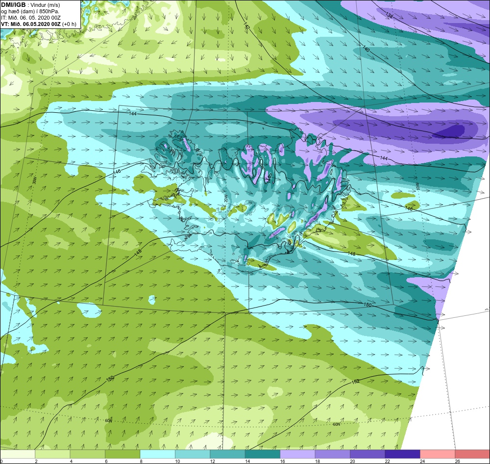Screen dimensions: 490x464
Task: Click the "og hæð (dam) í 850hPa." line
Action: point(30,12)
